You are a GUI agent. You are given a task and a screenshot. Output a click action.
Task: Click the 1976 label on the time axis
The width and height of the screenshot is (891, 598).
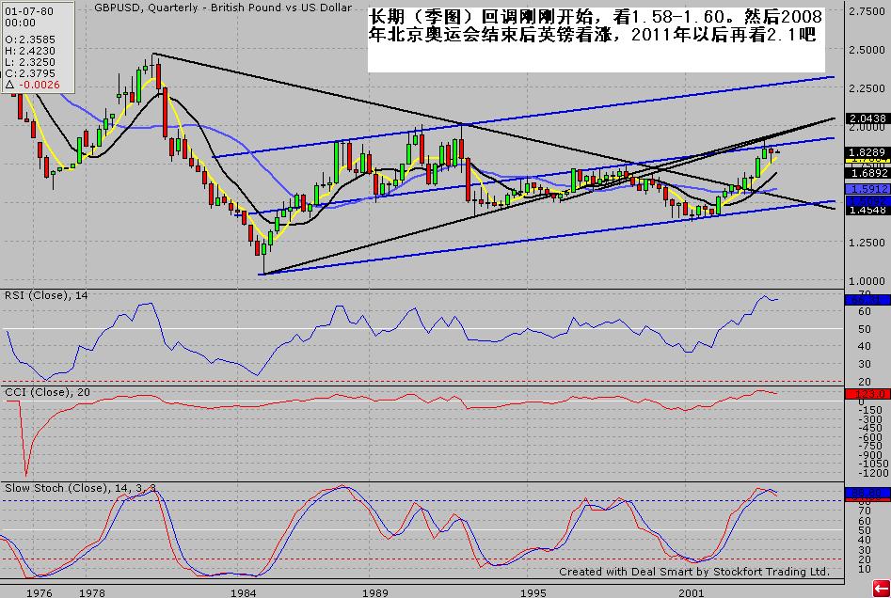click(x=40, y=593)
